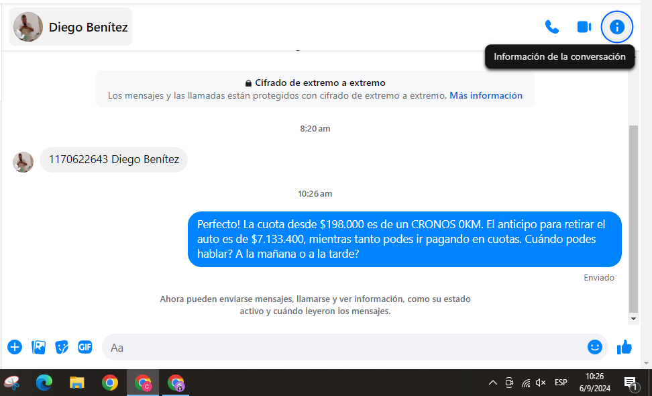Open Diego Benítez profile header button
The width and height of the screenshot is (652, 396).
70,27
